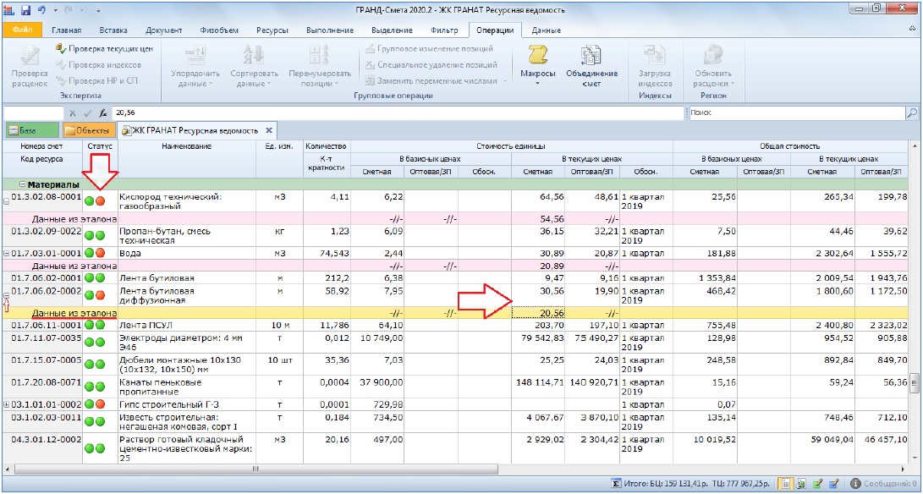Open the Customize Quick Access Toolbar dropdown
This screenshot has width=923, height=494.
(97, 11)
